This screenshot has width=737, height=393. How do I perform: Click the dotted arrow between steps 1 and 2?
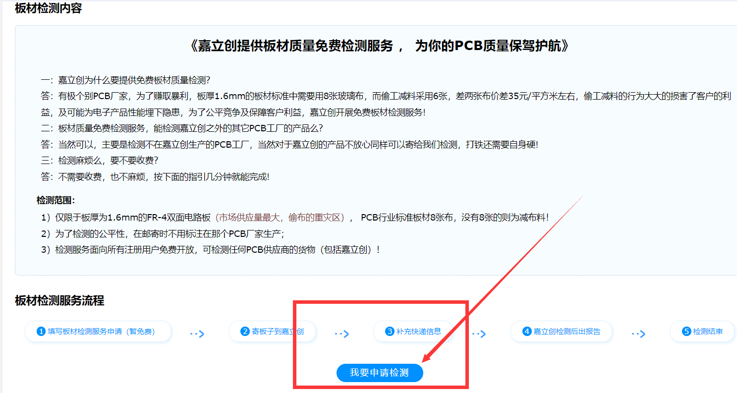197,334
